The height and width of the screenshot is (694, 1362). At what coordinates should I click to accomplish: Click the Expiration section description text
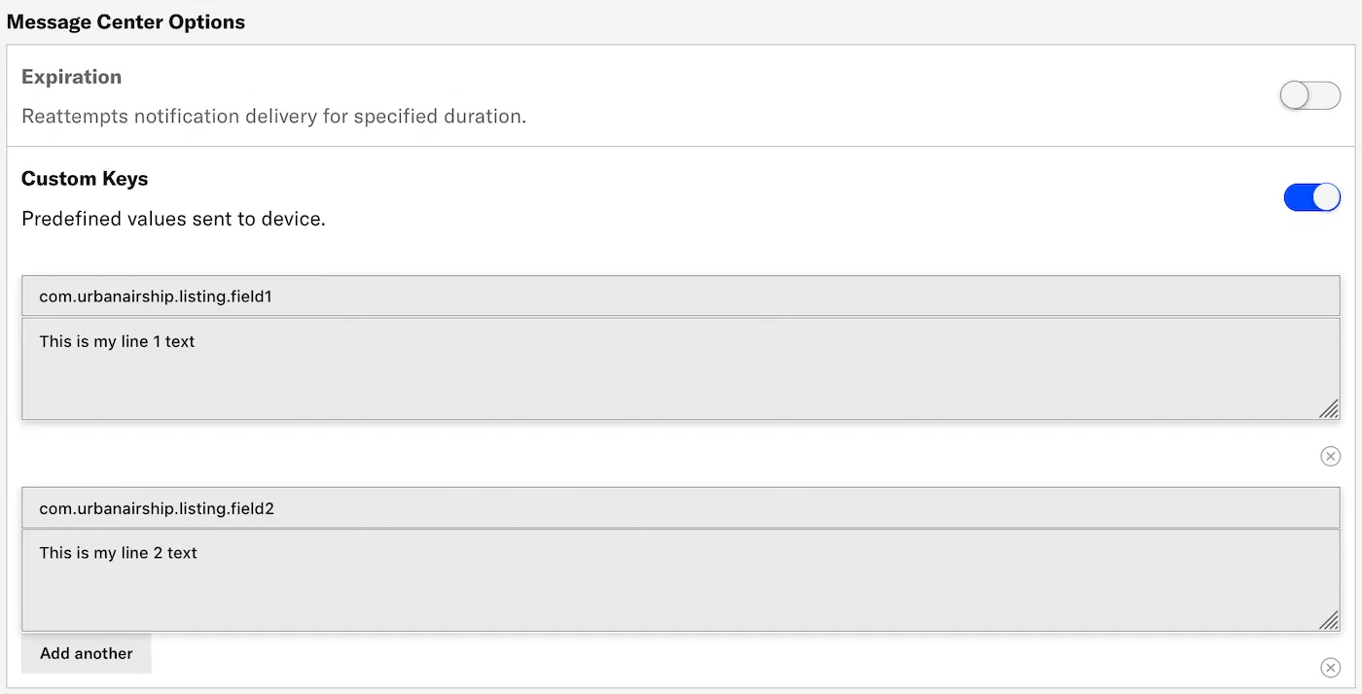[274, 116]
